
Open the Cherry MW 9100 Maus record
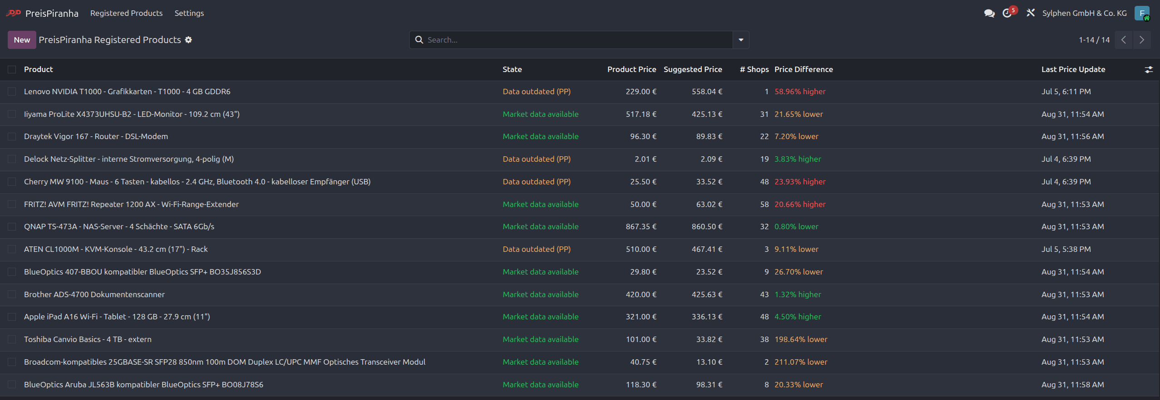pyautogui.click(x=197, y=182)
